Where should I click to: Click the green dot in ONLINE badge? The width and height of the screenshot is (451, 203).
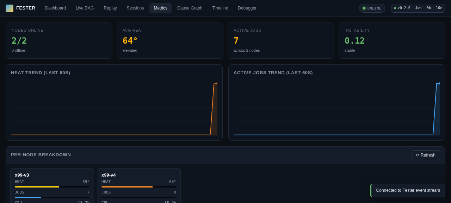[x=364, y=8]
